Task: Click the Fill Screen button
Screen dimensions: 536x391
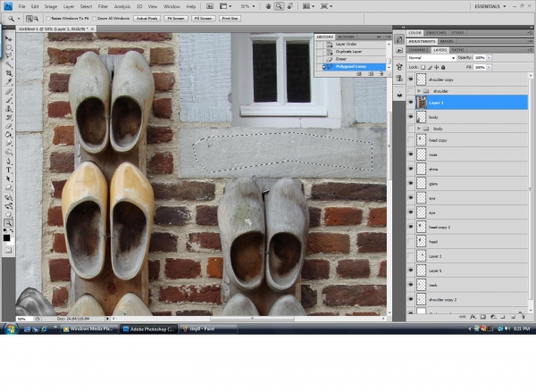Action: 203,19
